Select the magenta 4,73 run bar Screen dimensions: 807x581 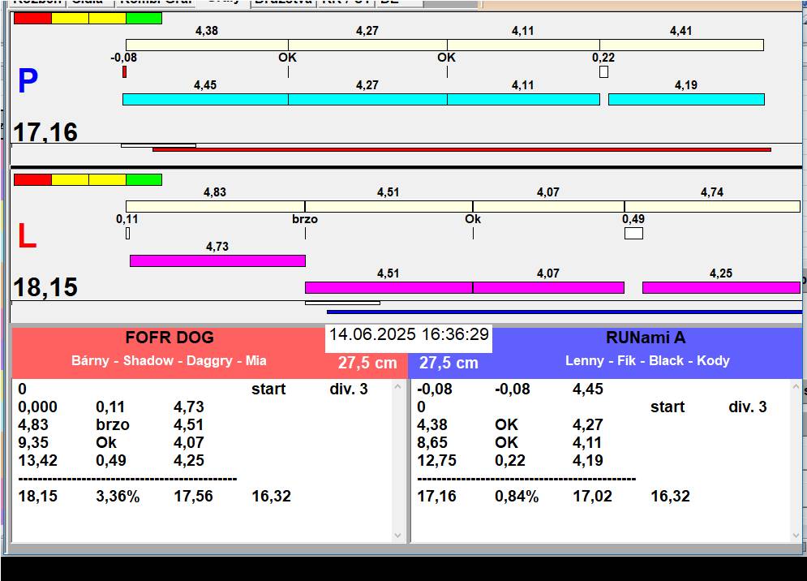pyautogui.click(x=217, y=260)
